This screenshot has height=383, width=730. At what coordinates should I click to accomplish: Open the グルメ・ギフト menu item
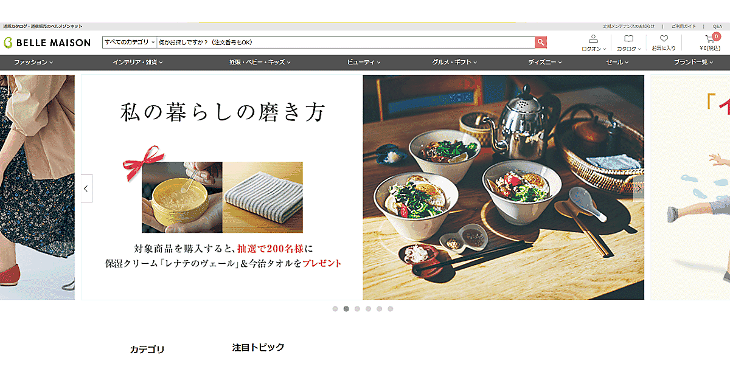pos(454,62)
